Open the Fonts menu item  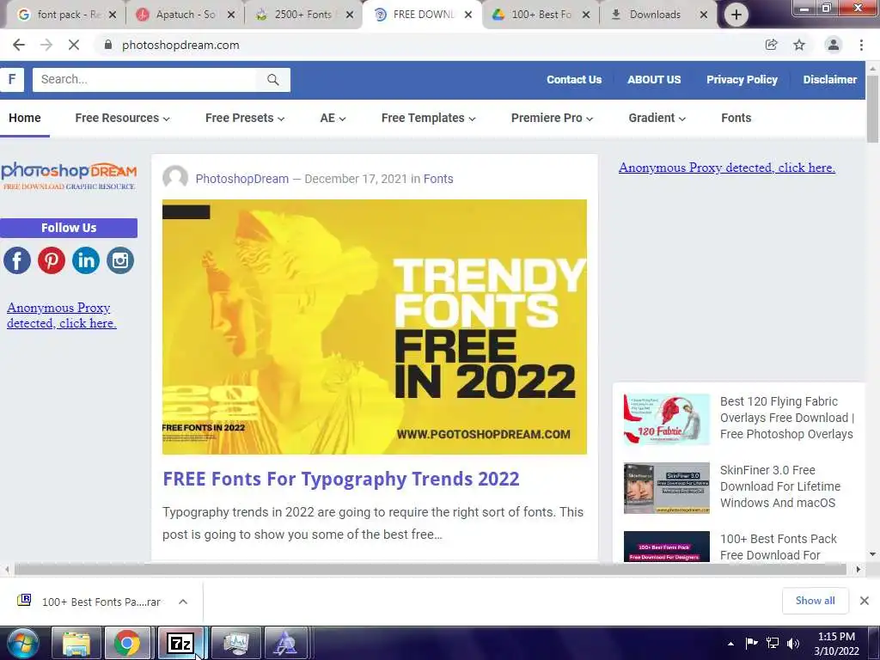coord(736,118)
